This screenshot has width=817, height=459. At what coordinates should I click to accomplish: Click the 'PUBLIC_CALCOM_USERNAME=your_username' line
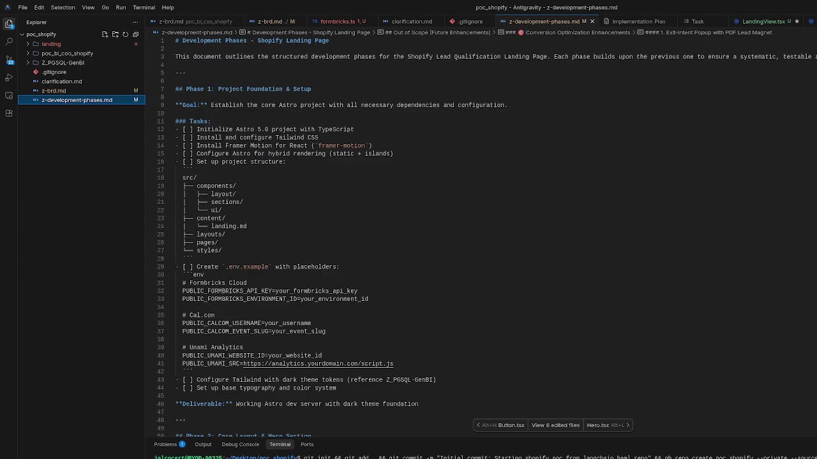click(x=246, y=323)
